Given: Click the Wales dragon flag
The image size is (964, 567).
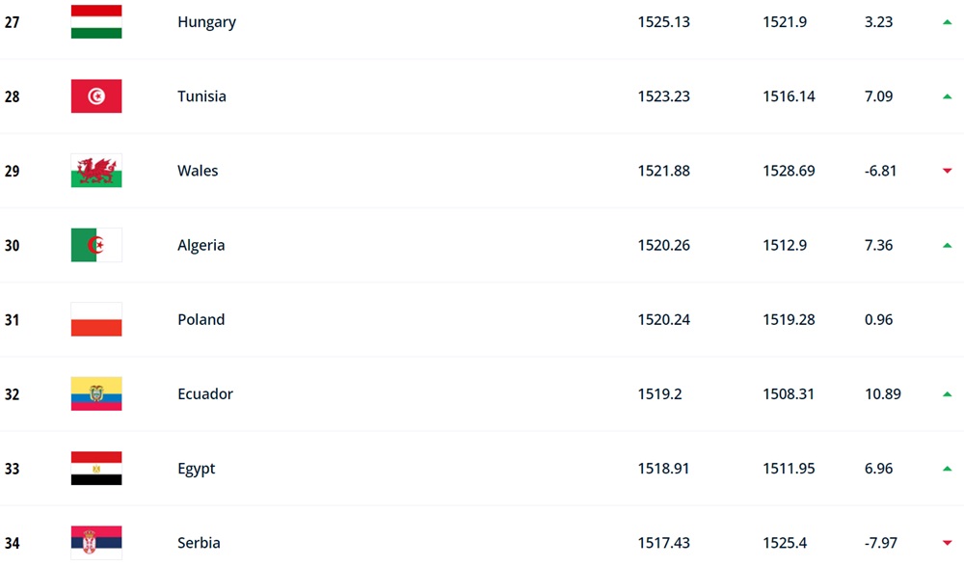Looking at the screenshot, I should tap(95, 171).
